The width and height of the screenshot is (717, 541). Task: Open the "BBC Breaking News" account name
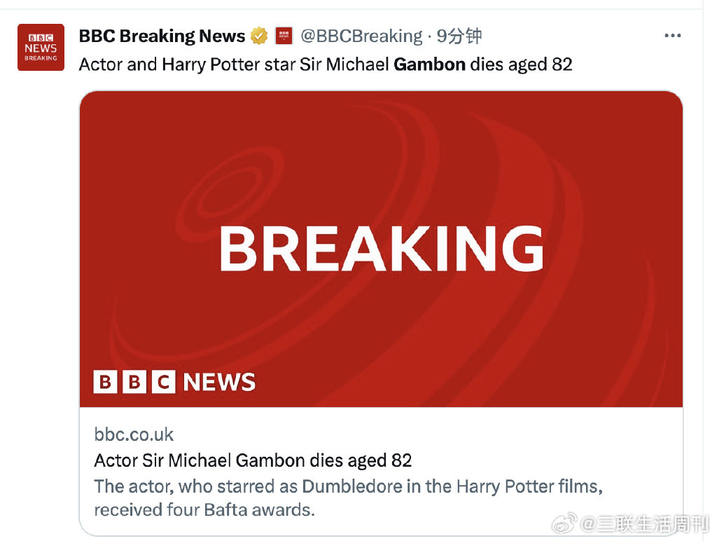pyautogui.click(x=162, y=36)
